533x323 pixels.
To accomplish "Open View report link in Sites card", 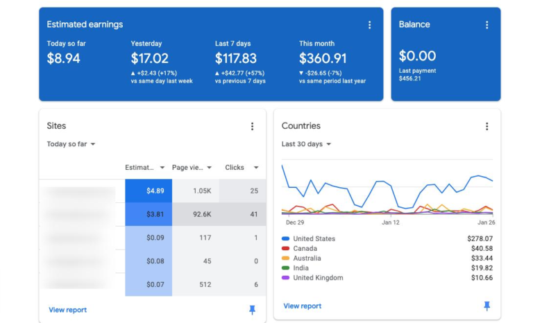I will [67, 310].
